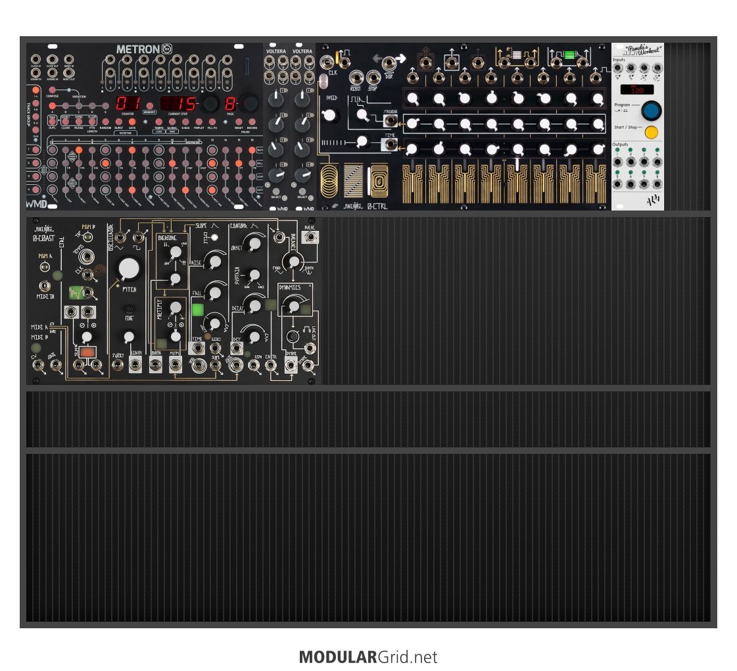Select variation C on METRON

click(79, 106)
